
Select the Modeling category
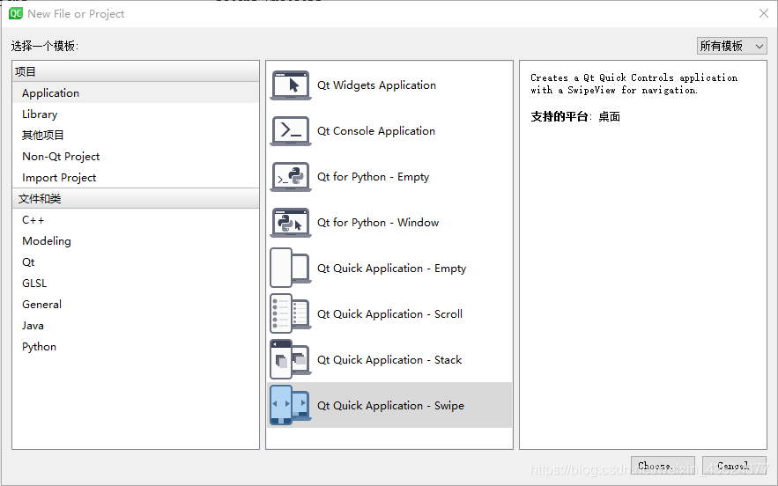(x=136, y=241)
